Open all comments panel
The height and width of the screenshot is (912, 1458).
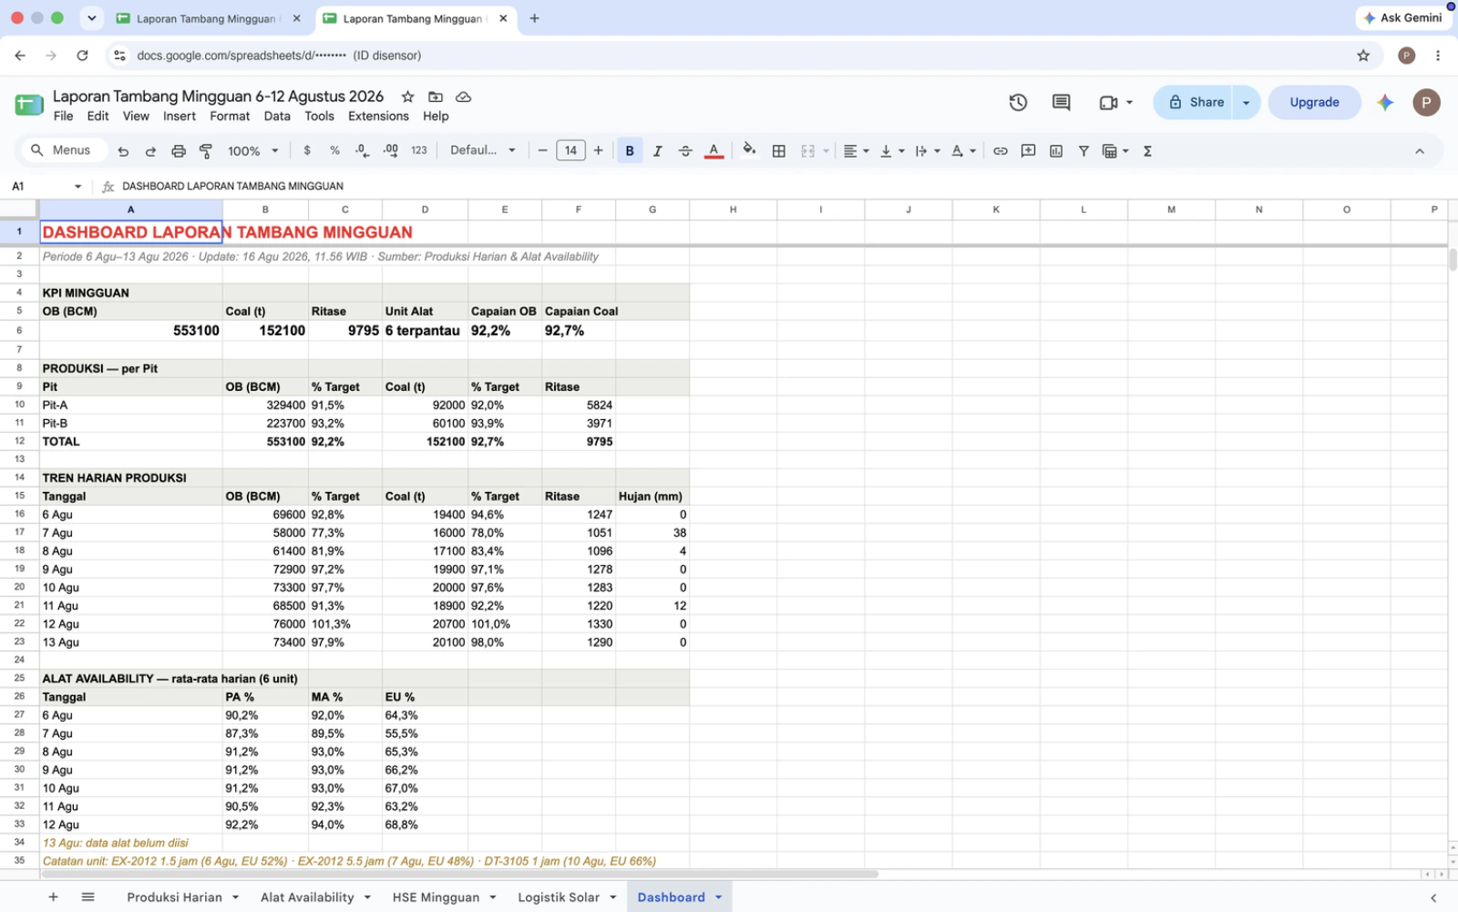click(x=1061, y=102)
